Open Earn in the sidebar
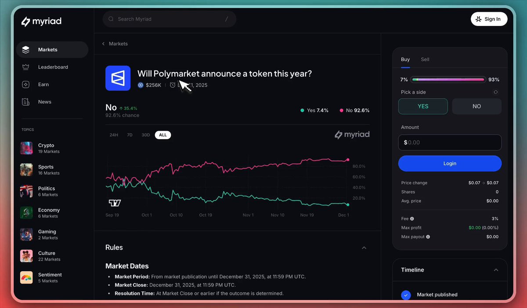527x308 pixels. pyautogui.click(x=52, y=84)
